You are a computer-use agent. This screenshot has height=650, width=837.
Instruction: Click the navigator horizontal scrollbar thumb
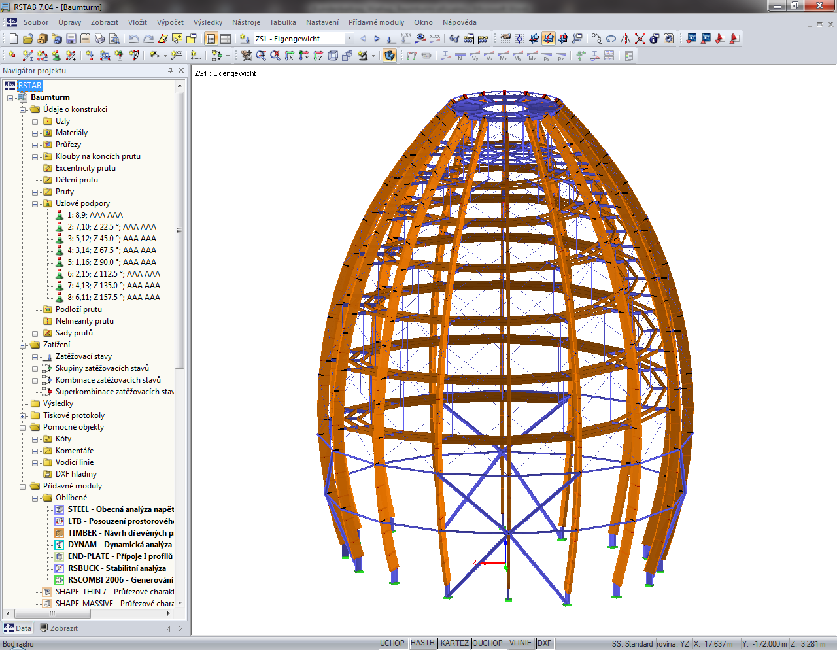pos(52,614)
